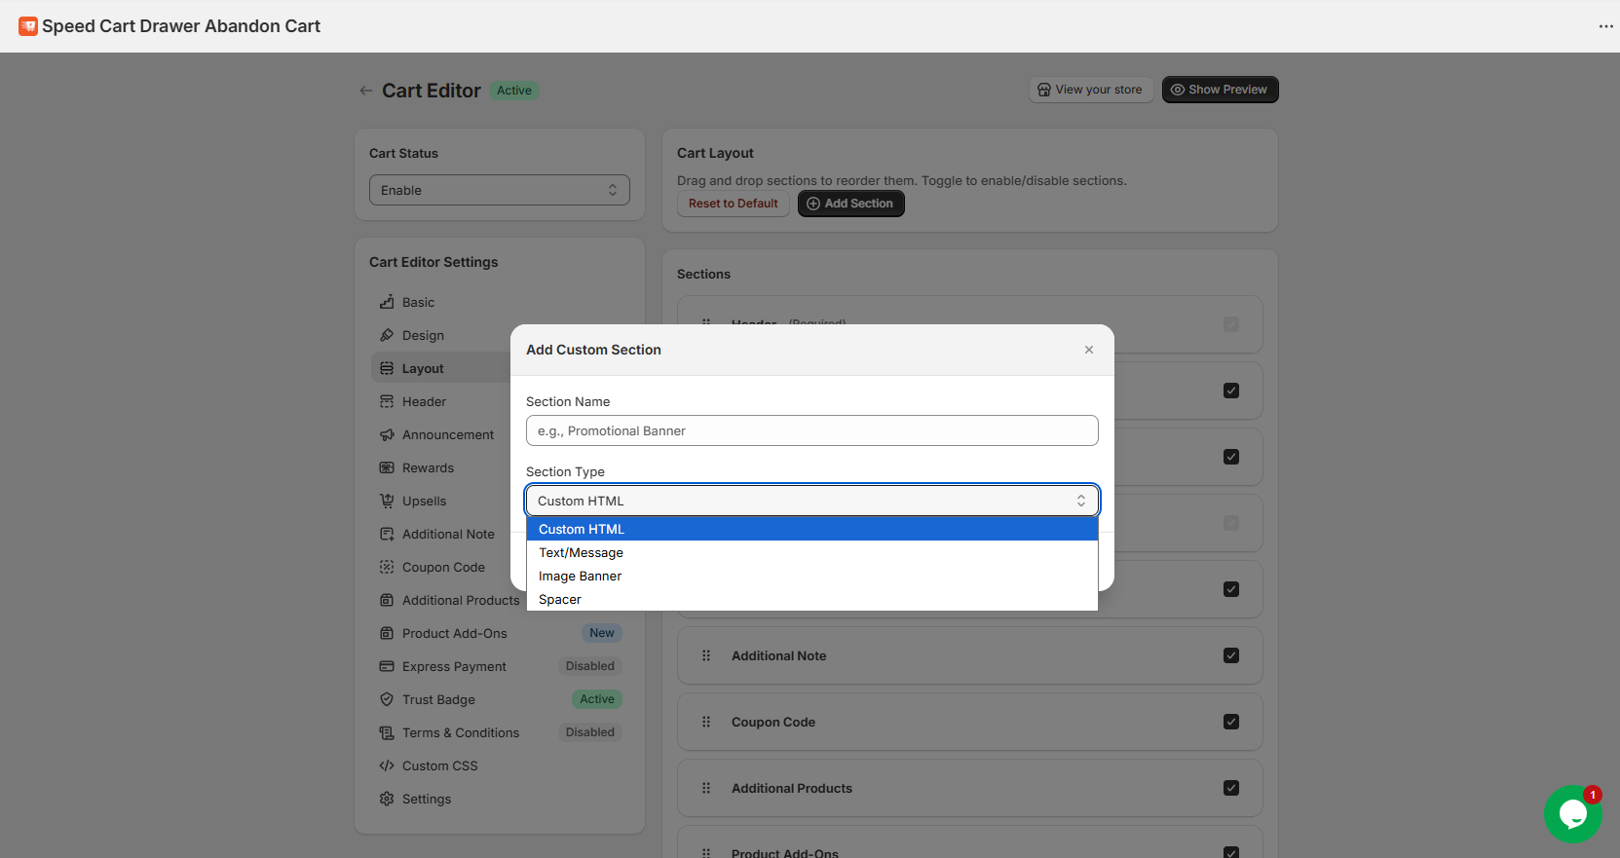Select Text/Message from Section Type list
Viewport: 1620px width, 858px height.
tap(581, 552)
